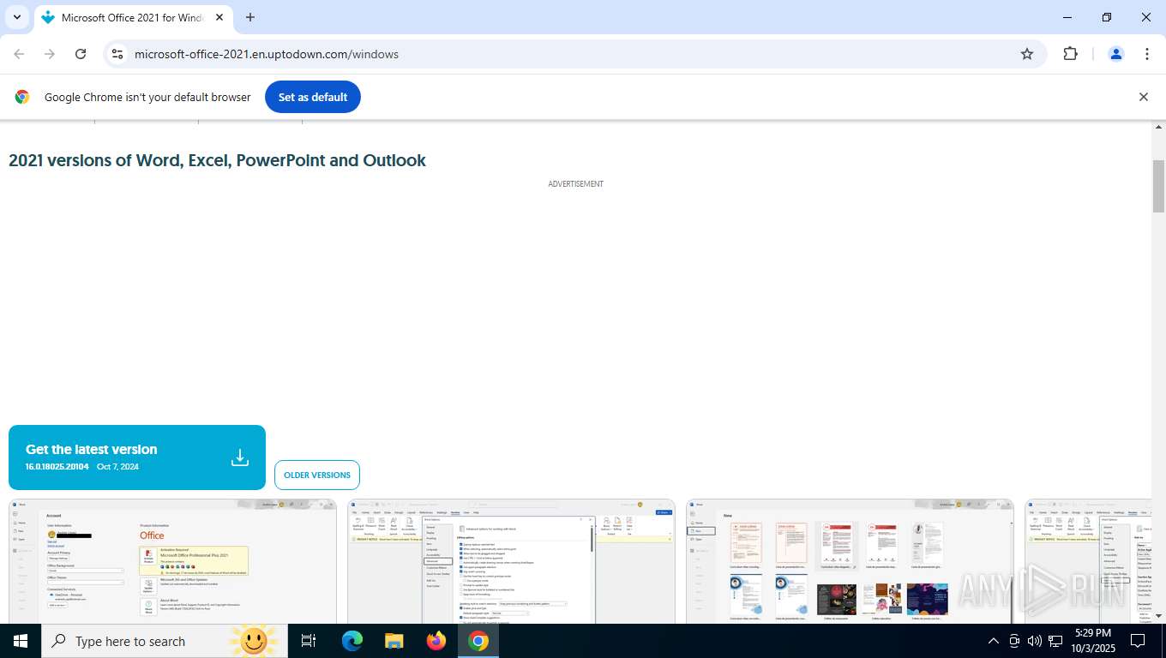Open the Word templates screenshot thumbnail
Image resolution: width=1166 pixels, height=658 pixels.
[x=850, y=561]
